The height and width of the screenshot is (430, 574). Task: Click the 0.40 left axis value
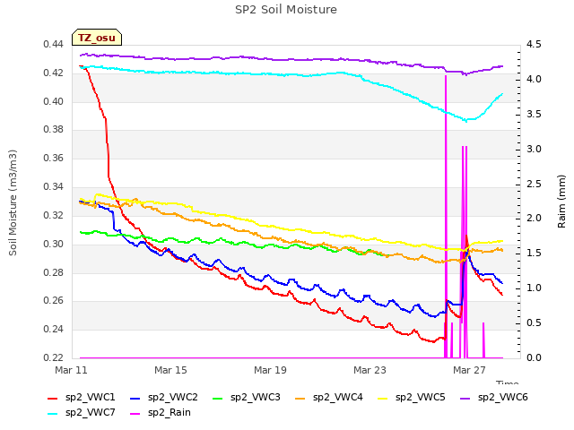point(54,101)
